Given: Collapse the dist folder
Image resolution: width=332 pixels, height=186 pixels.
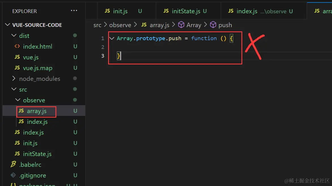Looking at the screenshot, I should coord(14,36).
